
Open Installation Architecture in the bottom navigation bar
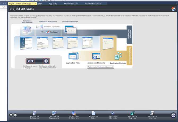[74, 115]
